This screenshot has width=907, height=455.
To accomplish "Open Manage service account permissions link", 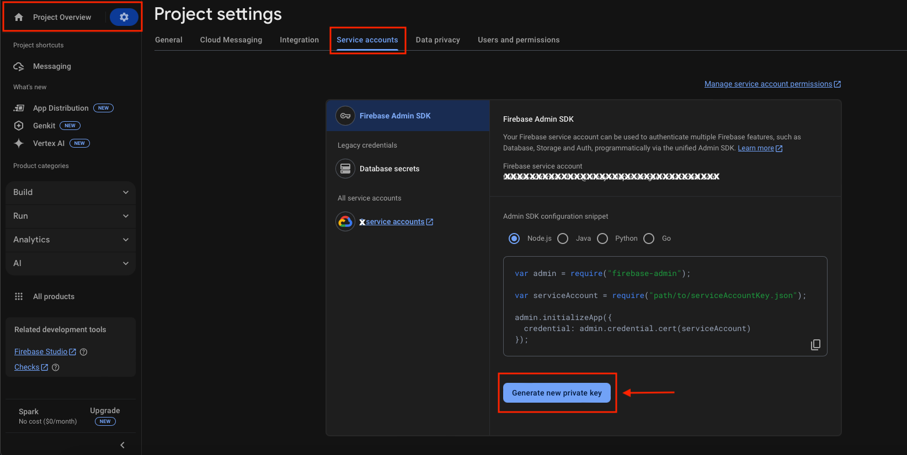I will pos(772,84).
